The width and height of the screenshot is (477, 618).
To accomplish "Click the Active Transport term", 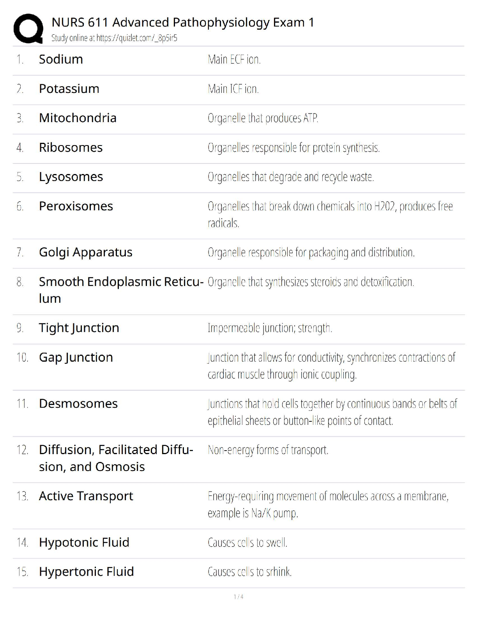I will tap(86, 496).
